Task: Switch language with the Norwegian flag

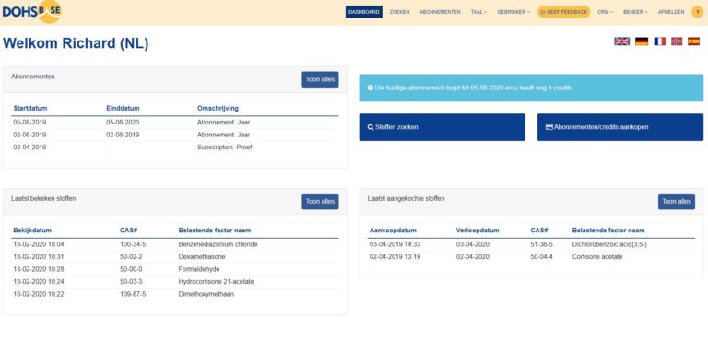Action: tap(677, 41)
